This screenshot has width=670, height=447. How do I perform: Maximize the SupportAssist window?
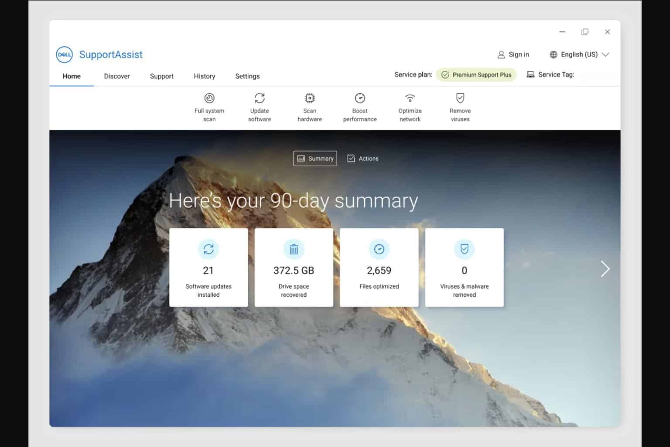click(x=585, y=32)
